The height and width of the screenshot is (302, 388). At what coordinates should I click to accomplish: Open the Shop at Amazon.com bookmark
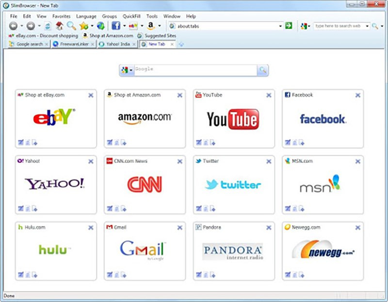point(108,36)
